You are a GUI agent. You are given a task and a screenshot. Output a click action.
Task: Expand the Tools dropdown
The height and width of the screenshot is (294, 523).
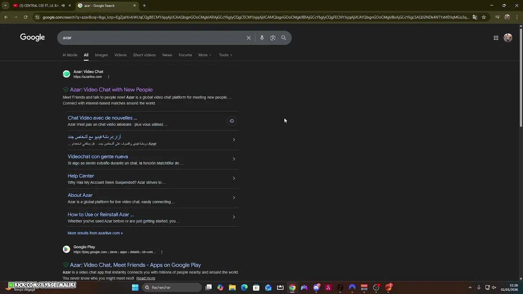point(225,55)
